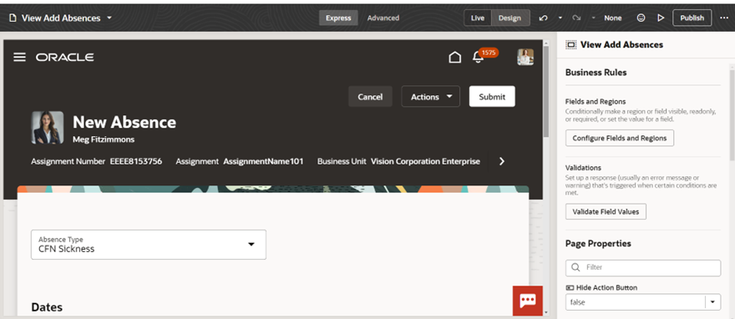Open View Add Absences page dropdown
This screenshot has width=735, height=319.
(109, 18)
